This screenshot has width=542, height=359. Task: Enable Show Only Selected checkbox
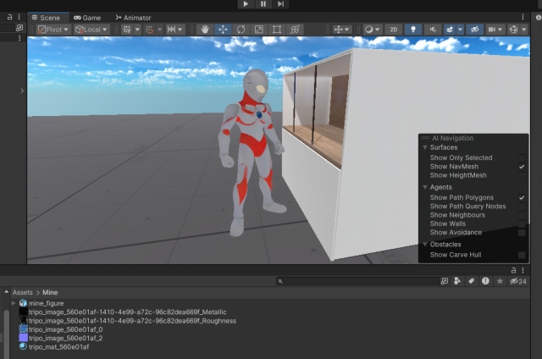coord(522,157)
